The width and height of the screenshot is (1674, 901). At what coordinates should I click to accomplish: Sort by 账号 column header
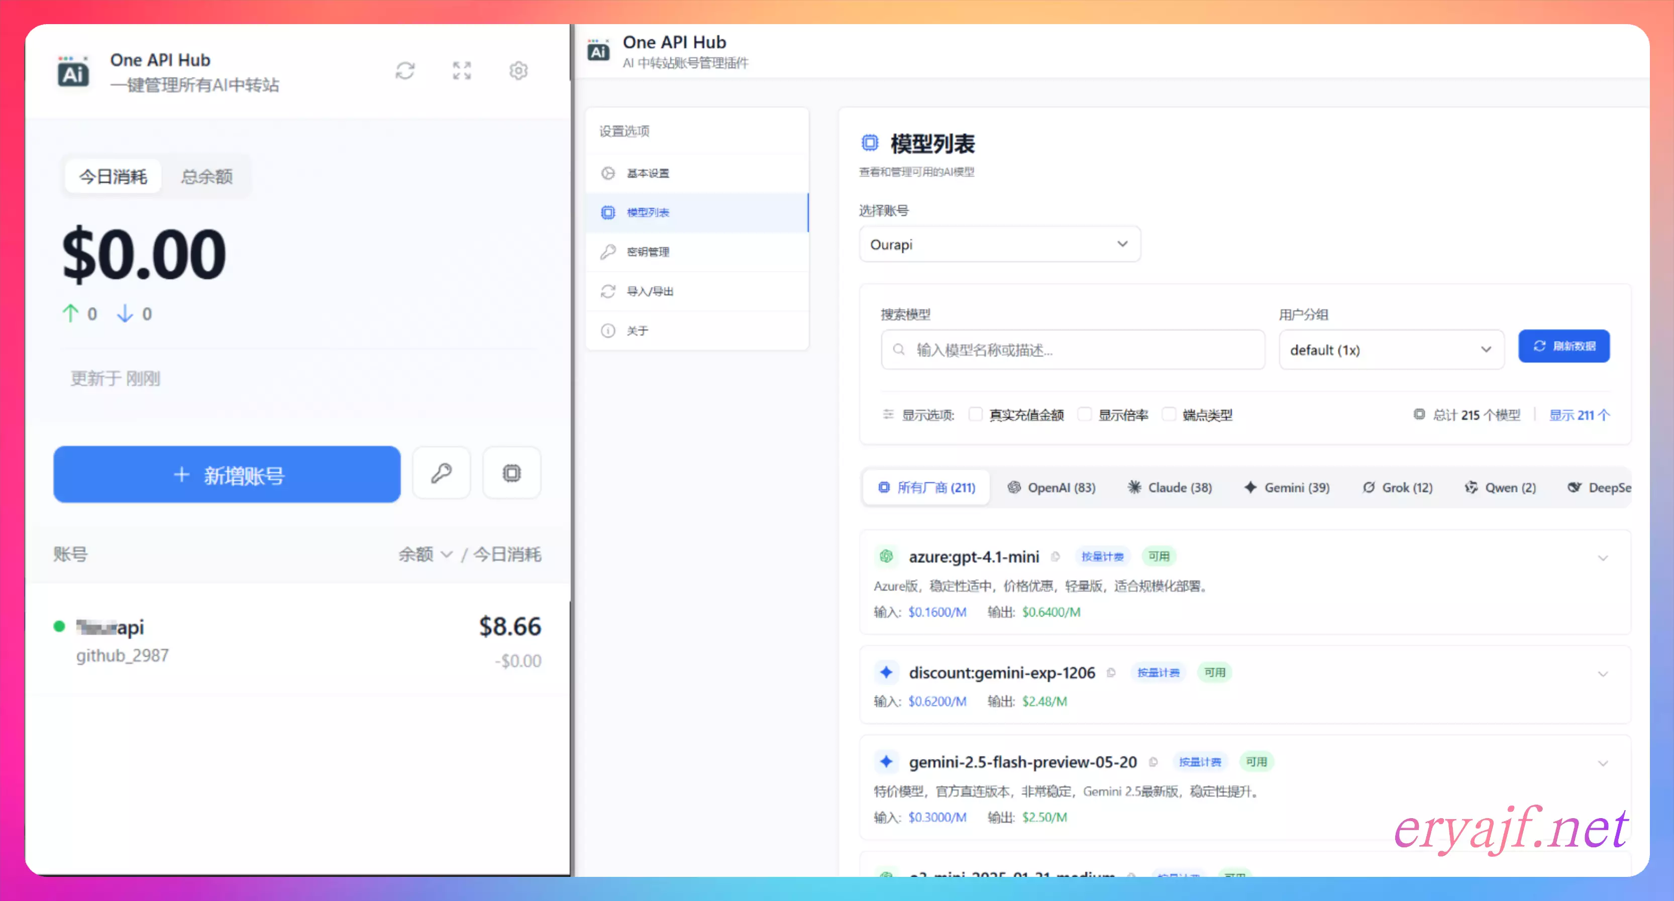click(x=70, y=554)
